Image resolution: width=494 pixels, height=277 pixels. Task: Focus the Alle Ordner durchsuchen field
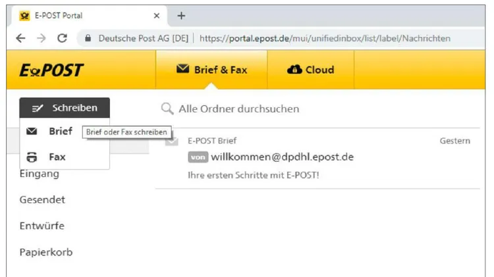pyautogui.click(x=239, y=109)
